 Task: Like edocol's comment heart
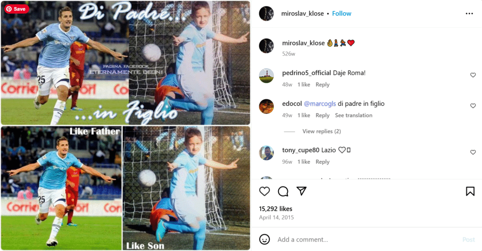[473, 106]
